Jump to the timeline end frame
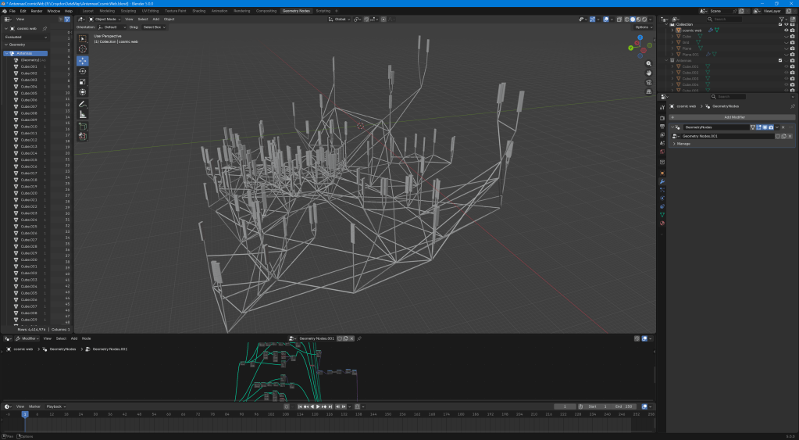Screen dimensions: 799x440 (x=330, y=406)
